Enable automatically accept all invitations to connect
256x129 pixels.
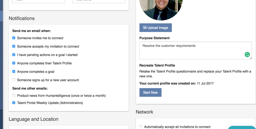coord(141,127)
